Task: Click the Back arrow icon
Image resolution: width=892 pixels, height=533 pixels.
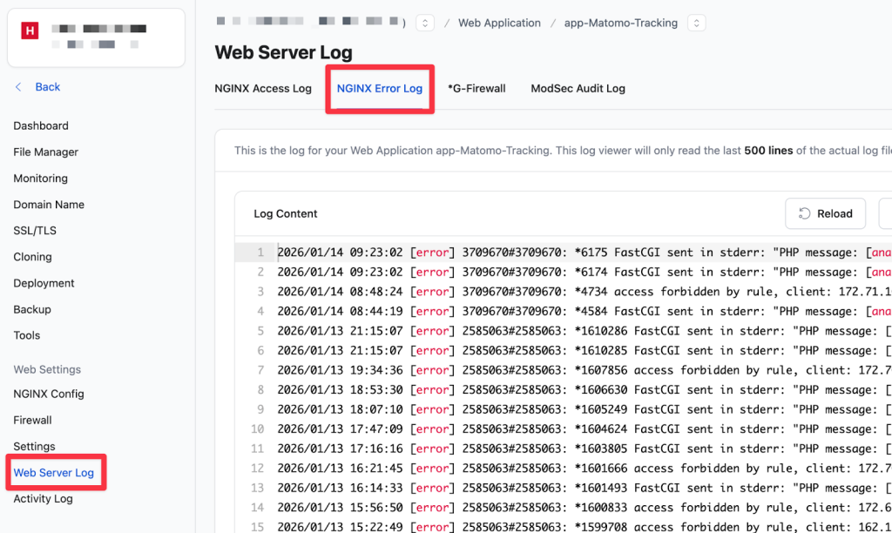Action: pyautogui.click(x=19, y=87)
